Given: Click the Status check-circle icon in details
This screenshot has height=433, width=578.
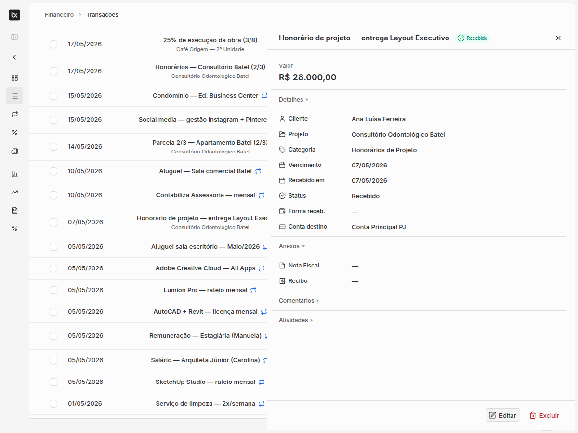Looking at the screenshot, I should [x=282, y=196].
